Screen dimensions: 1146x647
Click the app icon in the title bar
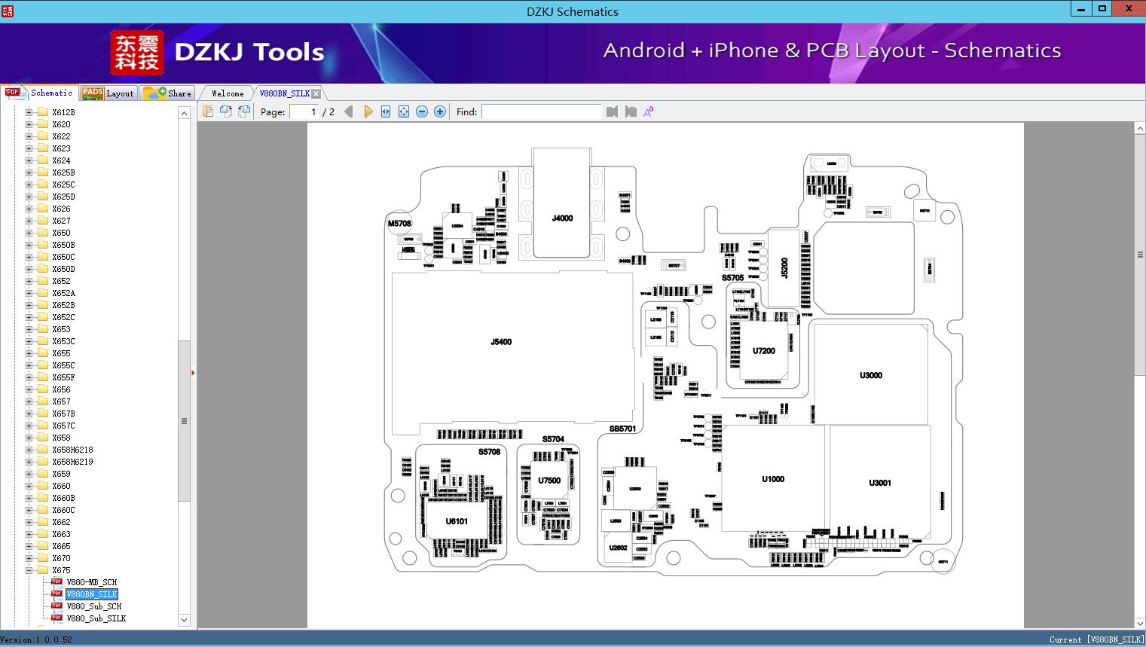(x=7, y=11)
